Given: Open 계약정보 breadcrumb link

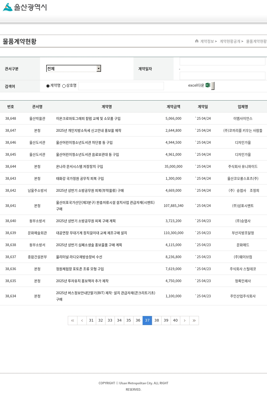Looking at the screenshot, I should (x=207, y=41).
